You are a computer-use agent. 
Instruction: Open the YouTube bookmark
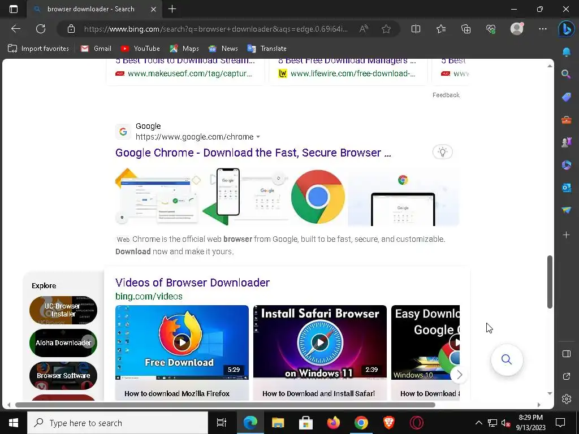(x=140, y=49)
